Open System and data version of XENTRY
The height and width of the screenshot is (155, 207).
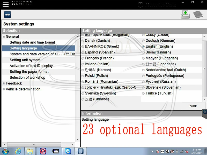42,54
